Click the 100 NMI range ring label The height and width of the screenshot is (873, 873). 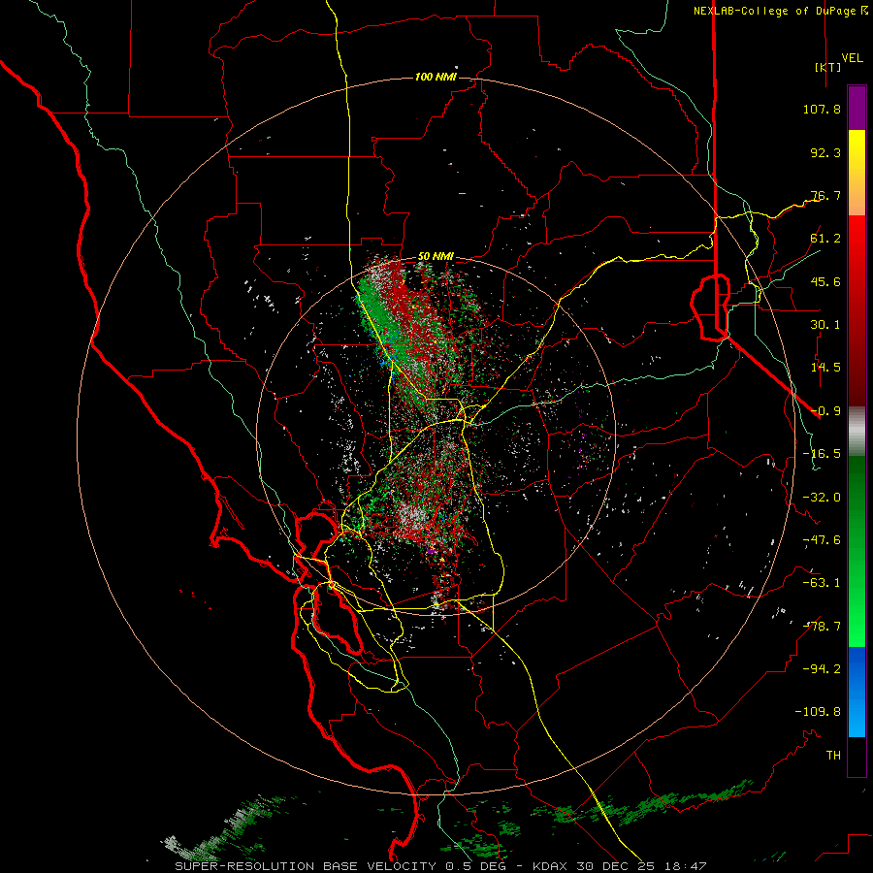pyautogui.click(x=436, y=77)
